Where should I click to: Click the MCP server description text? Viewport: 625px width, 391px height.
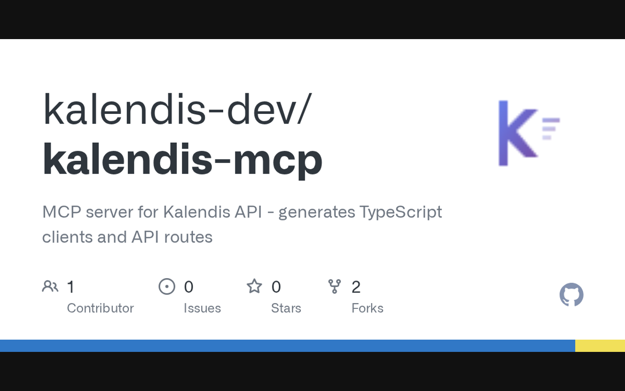pos(242,224)
